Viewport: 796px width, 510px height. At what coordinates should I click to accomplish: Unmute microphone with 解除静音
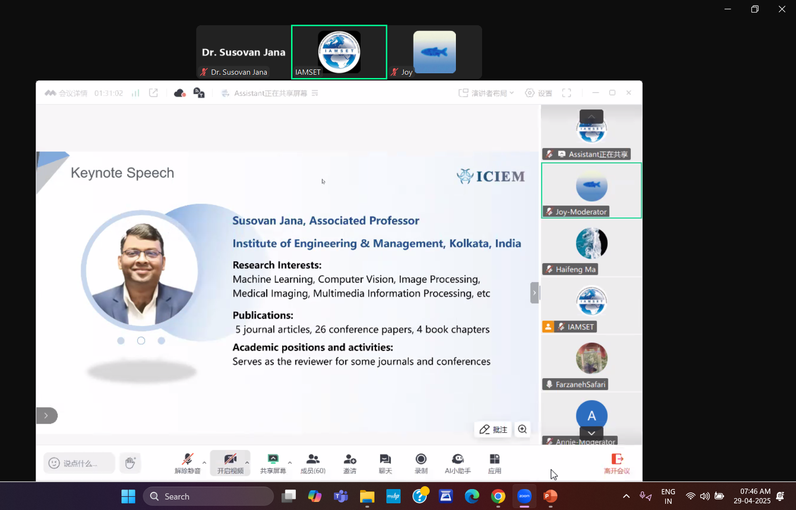coord(187,463)
